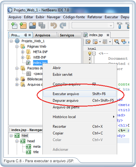Viewport: 136px width, 167px height.
Task: Open the Back history dropdown arrow
Action: click(x=100, y=42)
